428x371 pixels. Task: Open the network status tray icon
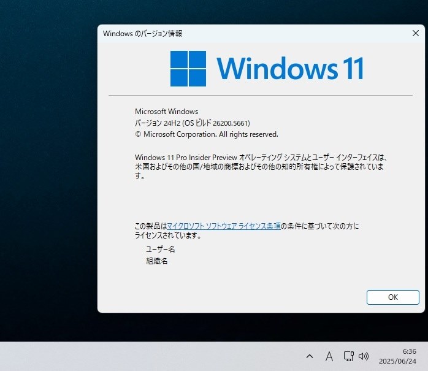348,356
